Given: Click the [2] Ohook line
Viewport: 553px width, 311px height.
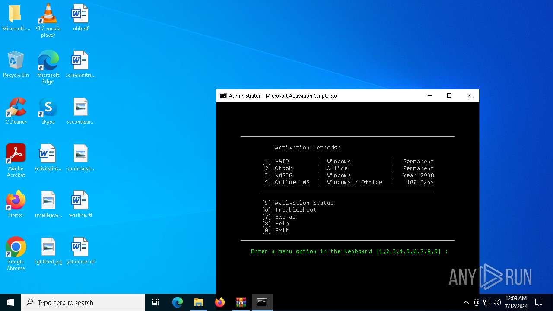Looking at the screenshot, I should tap(348, 168).
